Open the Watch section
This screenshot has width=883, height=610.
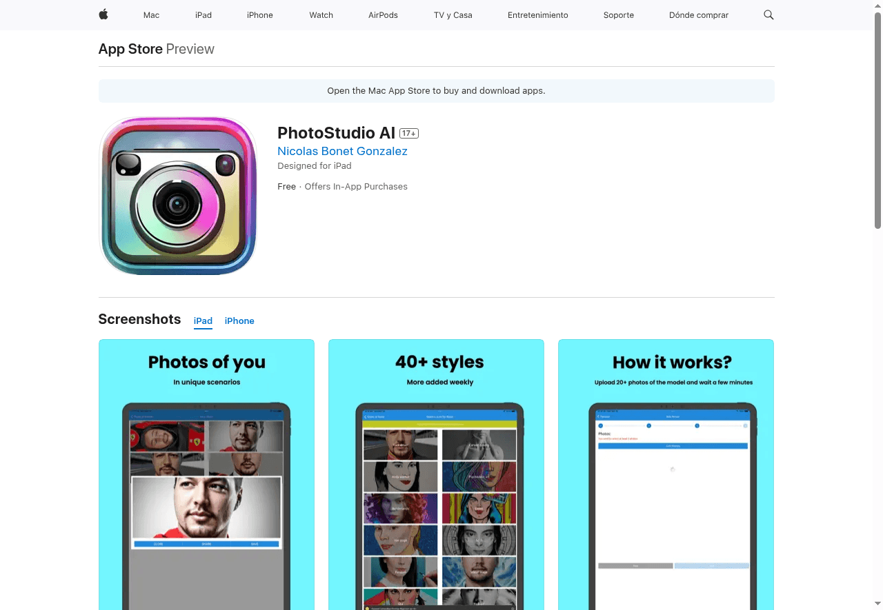click(x=321, y=14)
